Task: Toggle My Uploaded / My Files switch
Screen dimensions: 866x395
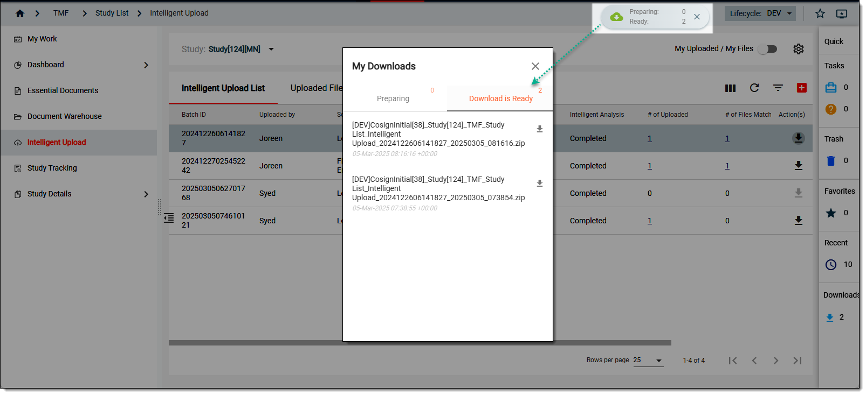Action: coord(767,49)
